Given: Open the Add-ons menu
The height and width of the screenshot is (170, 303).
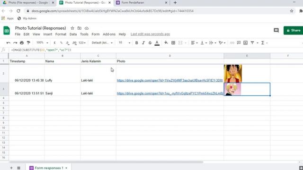Looking at the screenshot, I should [x=109, y=34].
